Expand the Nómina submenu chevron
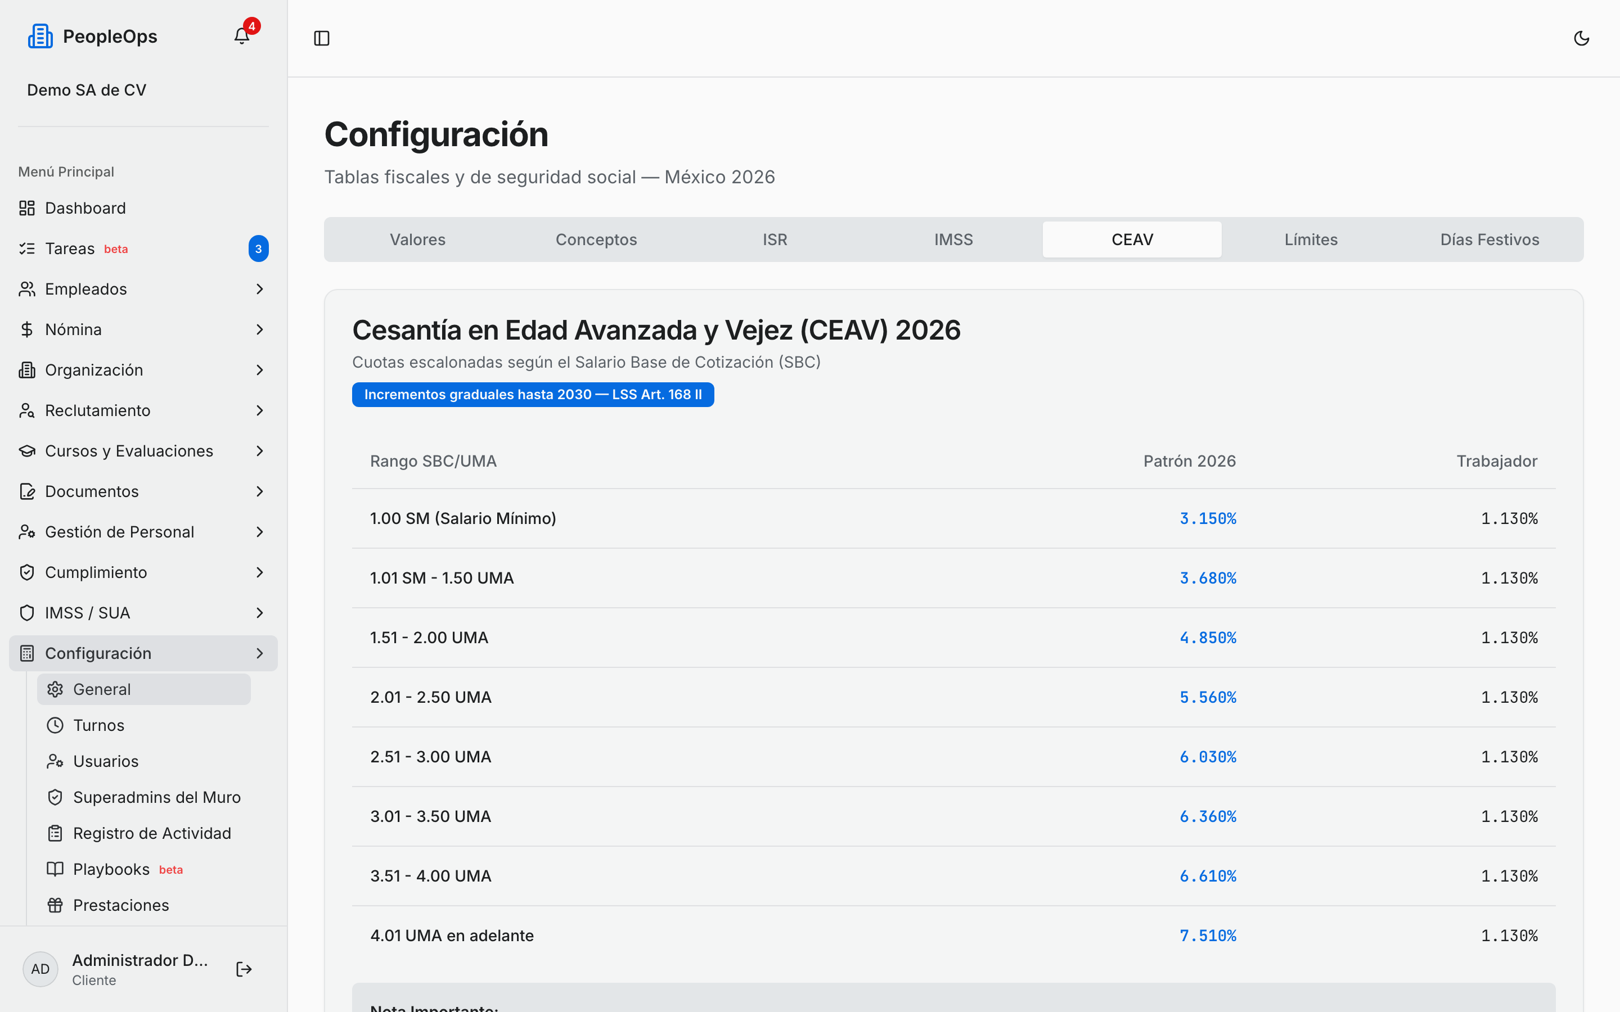This screenshot has width=1620, height=1012. (x=260, y=329)
